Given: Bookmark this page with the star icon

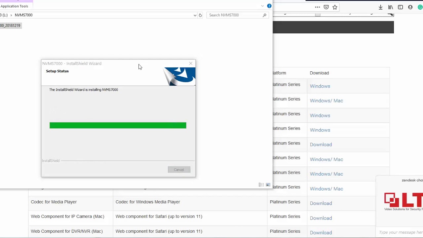Looking at the screenshot, I should (335, 7).
